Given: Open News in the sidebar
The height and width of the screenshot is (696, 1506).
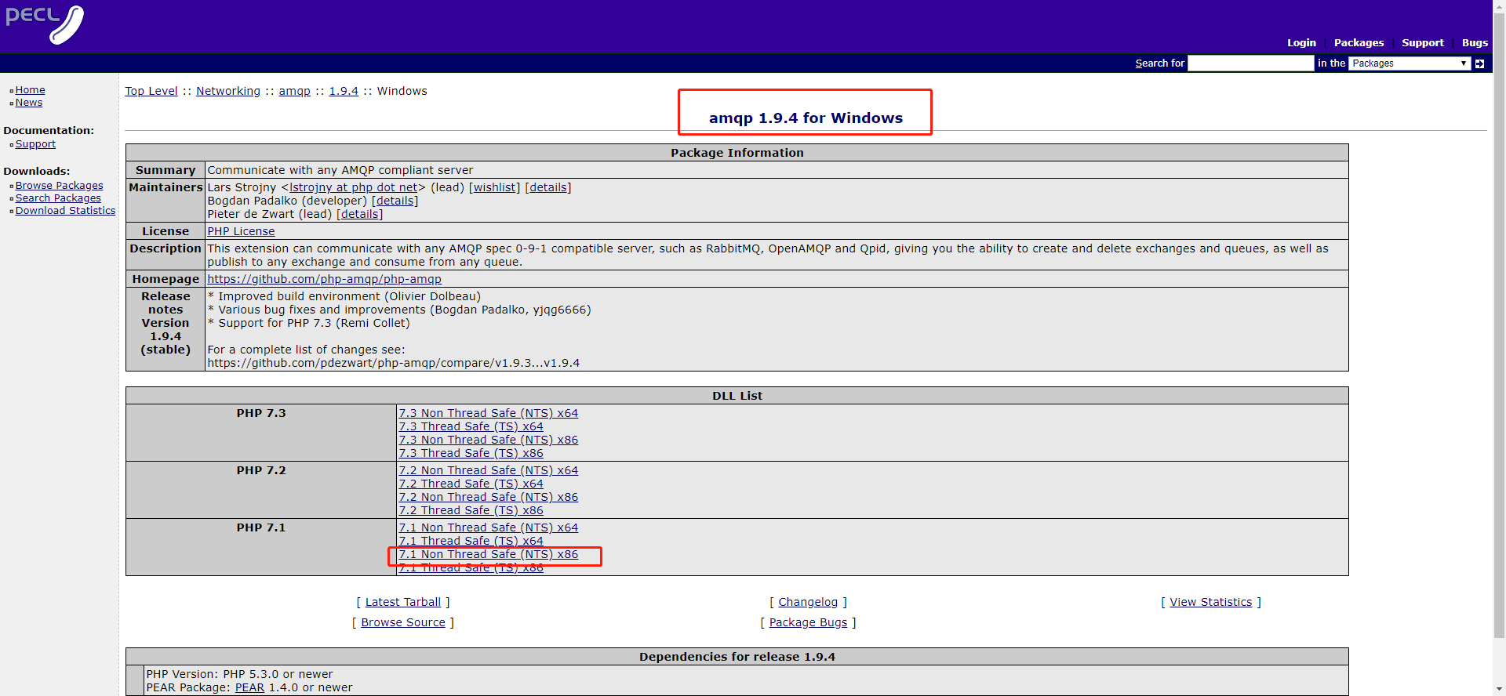Looking at the screenshot, I should (x=29, y=103).
